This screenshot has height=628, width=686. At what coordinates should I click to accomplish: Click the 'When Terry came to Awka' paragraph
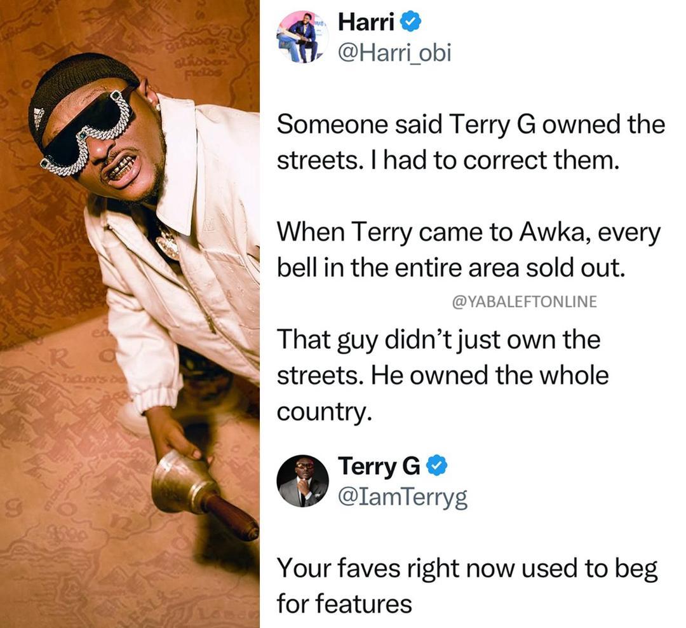(468, 250)
